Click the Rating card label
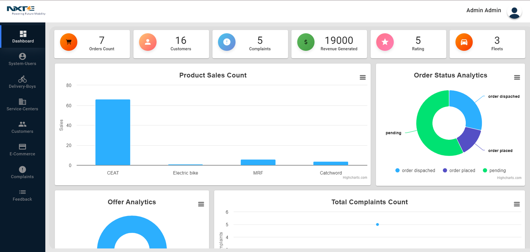Screen dimensions: 530x252 click(x=418, y=49)
